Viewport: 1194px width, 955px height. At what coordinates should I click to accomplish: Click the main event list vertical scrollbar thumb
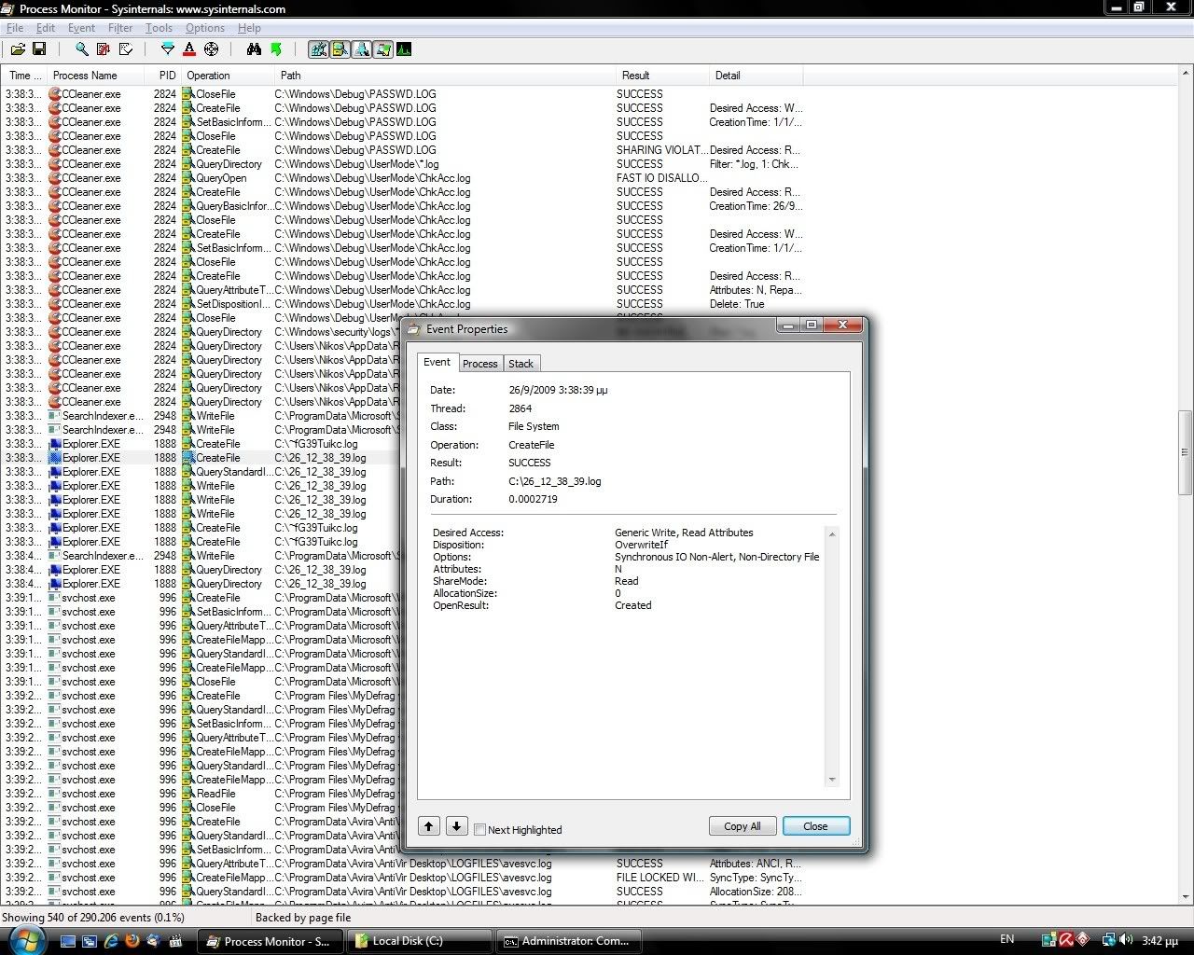coord(1186,452)
